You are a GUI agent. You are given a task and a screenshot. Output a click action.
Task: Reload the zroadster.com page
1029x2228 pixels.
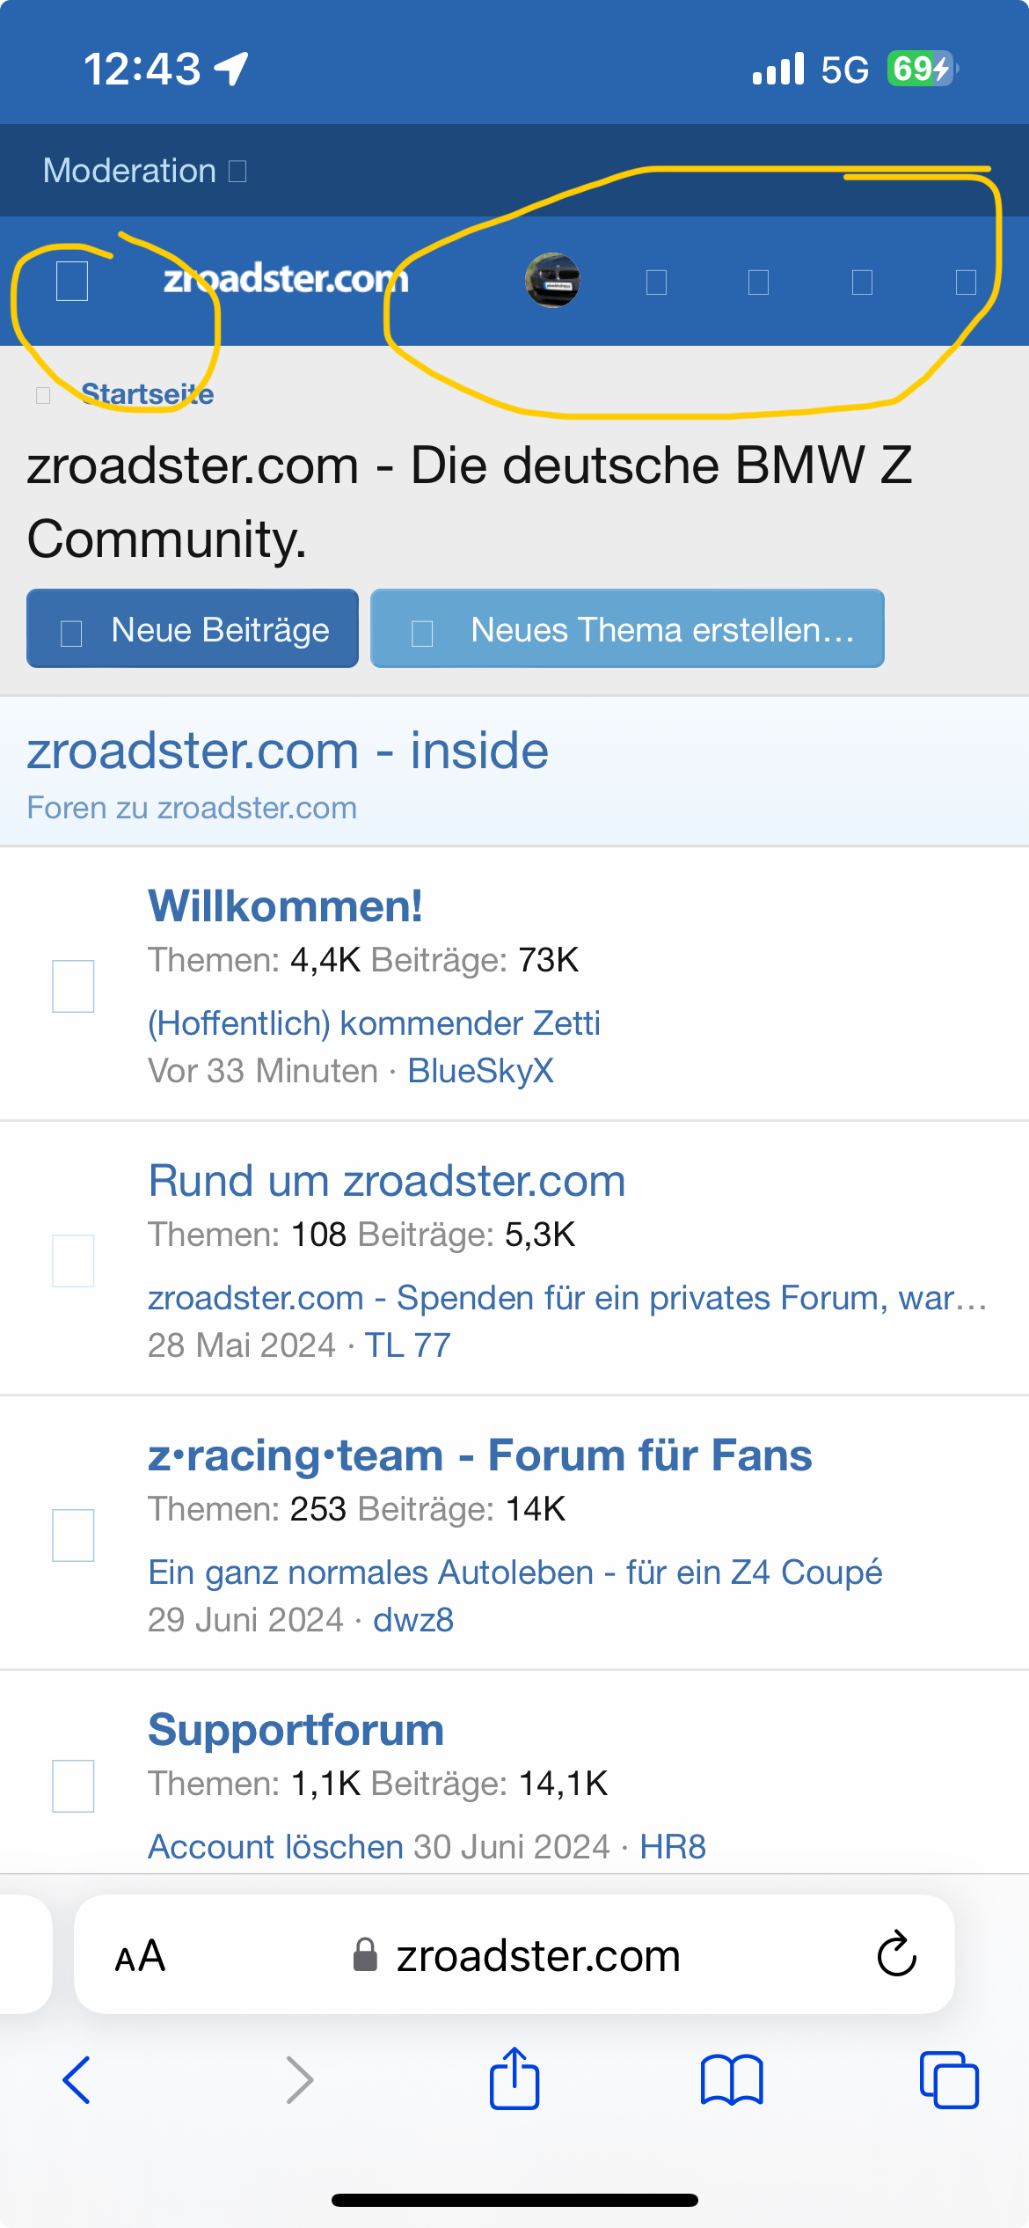tap(896, 1954)
